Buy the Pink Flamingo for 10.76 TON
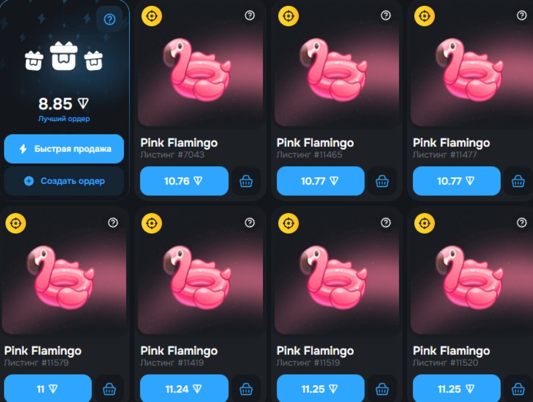The image size is (533, 402). tap(184, 181)
